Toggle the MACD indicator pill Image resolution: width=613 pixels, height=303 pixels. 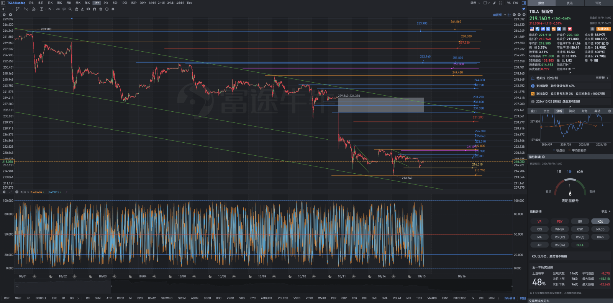pyautogui.click(x=600, y=229)
